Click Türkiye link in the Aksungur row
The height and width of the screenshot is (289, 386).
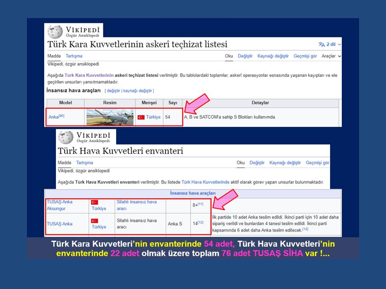coord(99,209)
